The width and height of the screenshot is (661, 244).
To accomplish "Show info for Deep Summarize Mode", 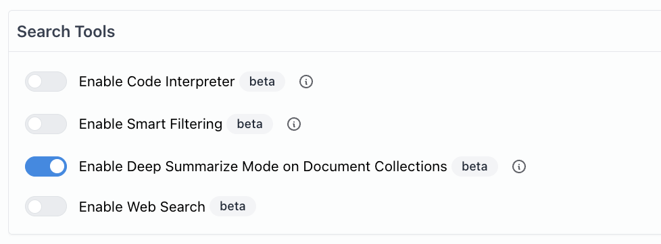I will click(519, 166).
